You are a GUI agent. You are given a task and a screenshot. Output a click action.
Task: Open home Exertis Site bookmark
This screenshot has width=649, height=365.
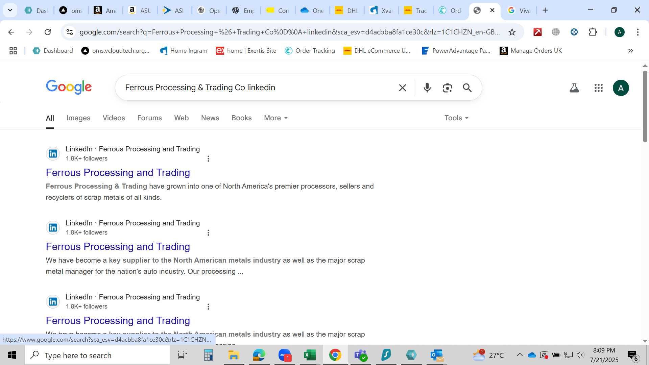pos(246,51)
